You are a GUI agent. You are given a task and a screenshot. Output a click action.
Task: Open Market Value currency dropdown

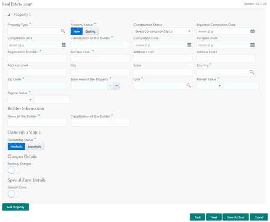209,86
